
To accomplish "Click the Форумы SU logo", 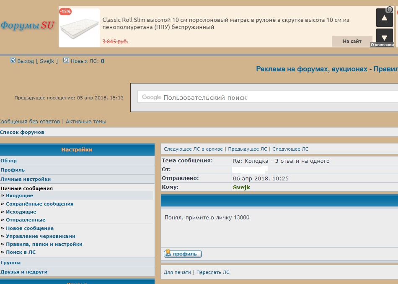I will click(27, 25).
